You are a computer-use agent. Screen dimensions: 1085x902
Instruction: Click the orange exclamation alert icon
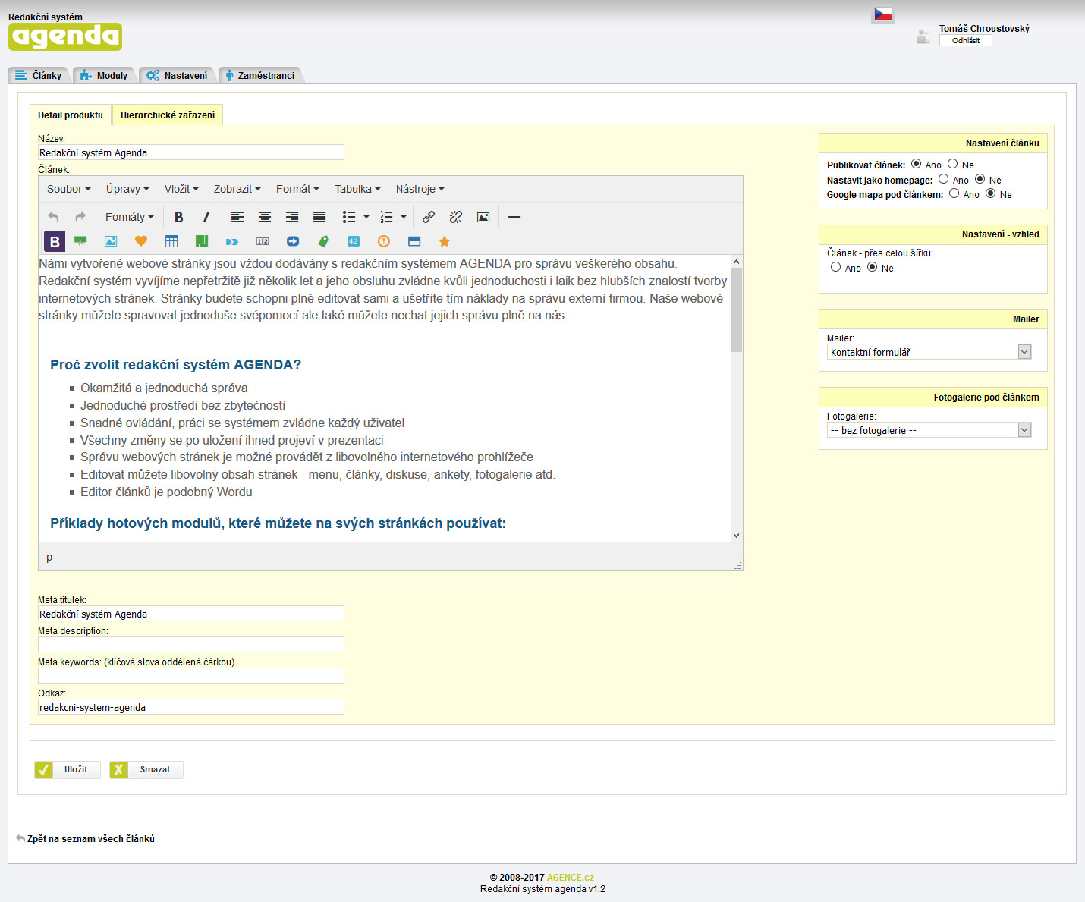(x=384, y=241)
